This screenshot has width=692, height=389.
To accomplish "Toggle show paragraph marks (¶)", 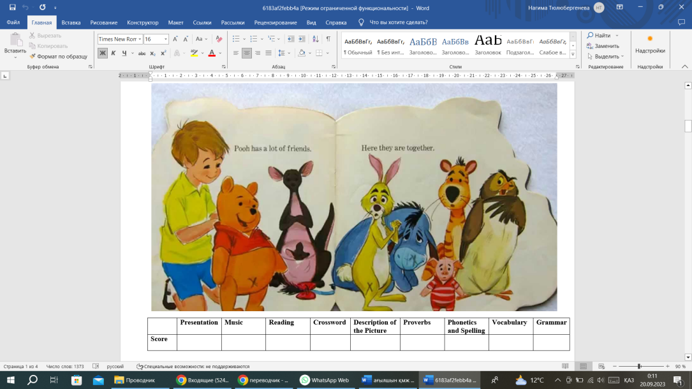I will tap(328, 39).
